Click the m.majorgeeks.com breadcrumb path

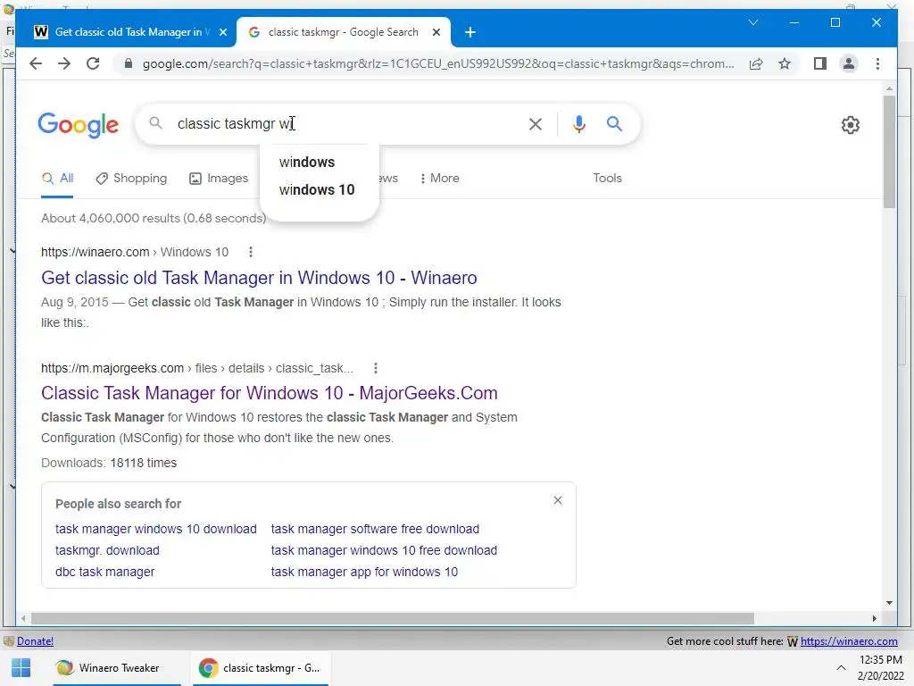coord(197,368)
